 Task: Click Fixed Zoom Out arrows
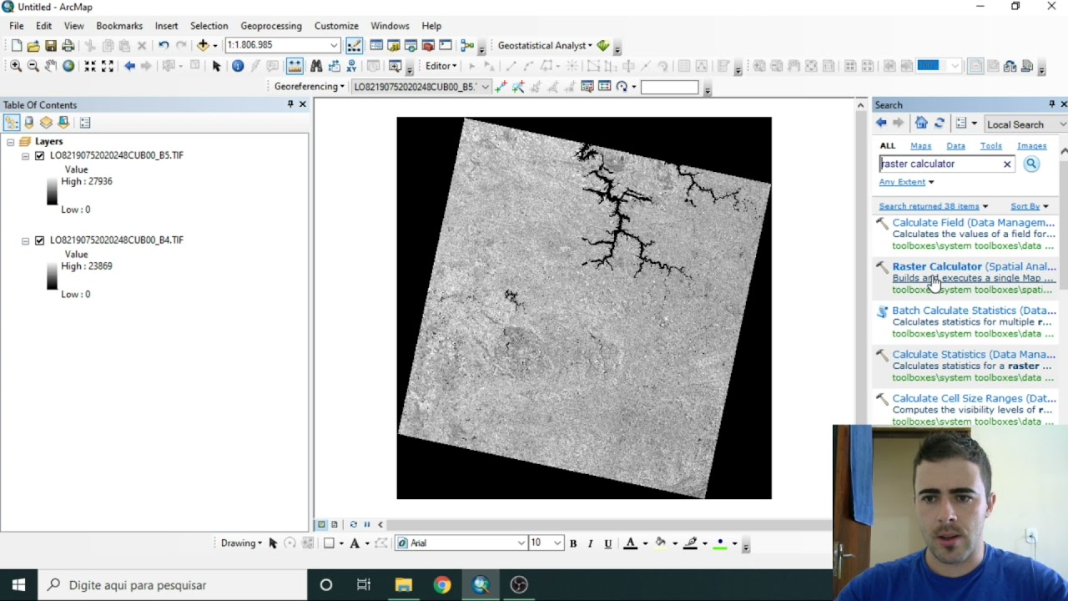[108, 66]
